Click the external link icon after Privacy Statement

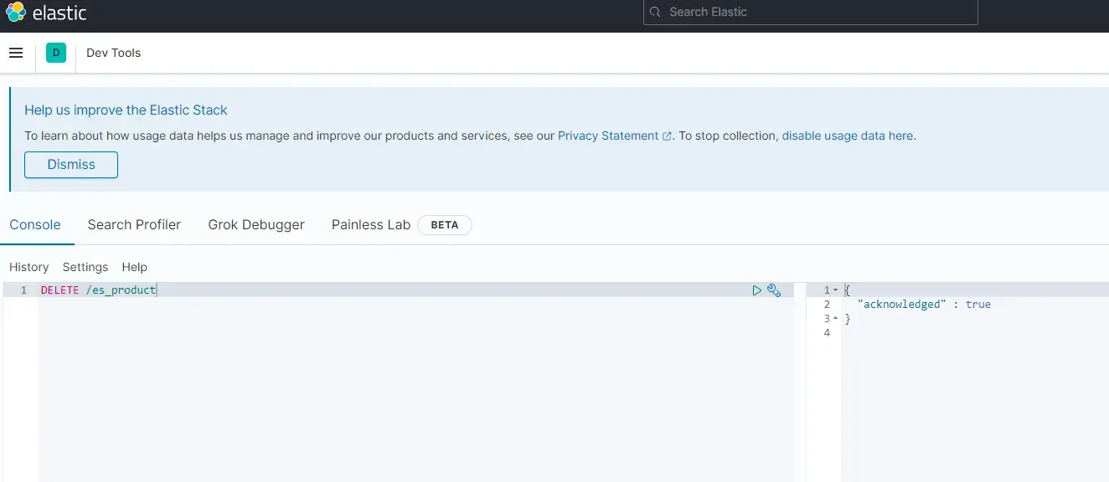[667, 135]
